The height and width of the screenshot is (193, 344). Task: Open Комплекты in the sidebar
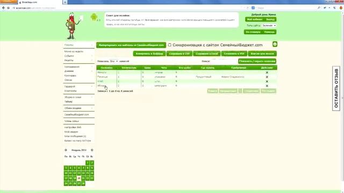coord(70,91)
